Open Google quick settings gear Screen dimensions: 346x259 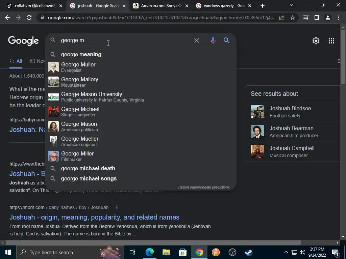(316, 41)
